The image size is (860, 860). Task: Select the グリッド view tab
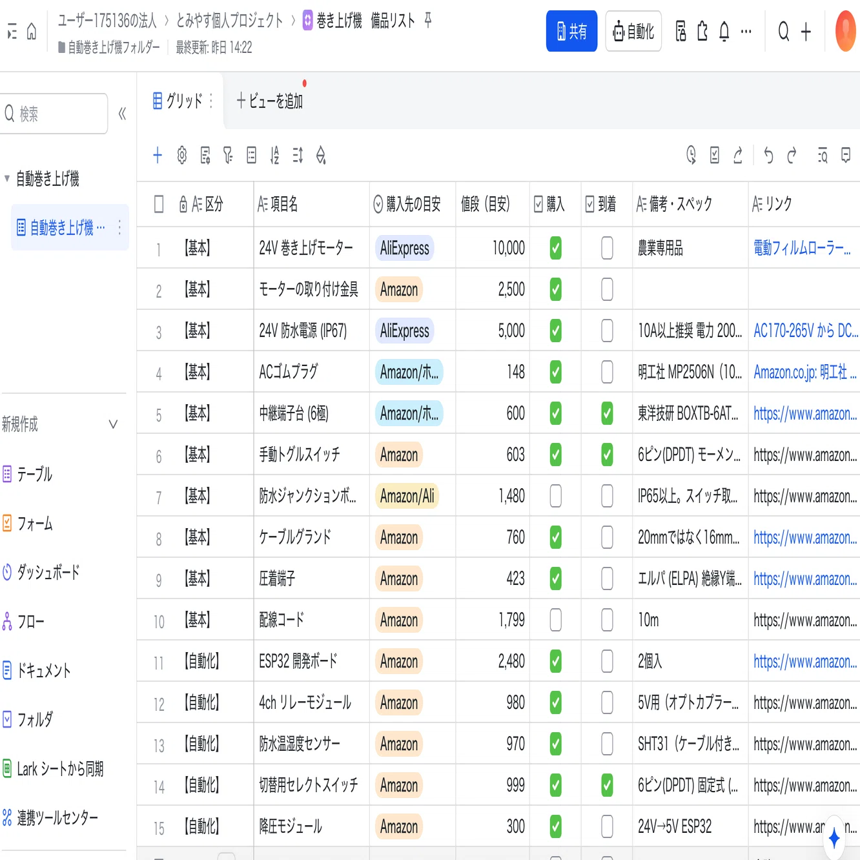click(x=178, y=101)
